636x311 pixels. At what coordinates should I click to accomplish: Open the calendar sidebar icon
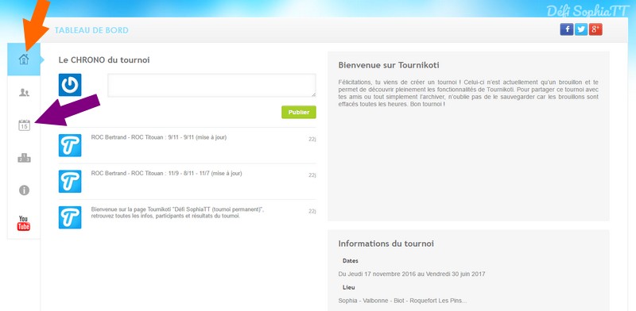click(25, 125)
